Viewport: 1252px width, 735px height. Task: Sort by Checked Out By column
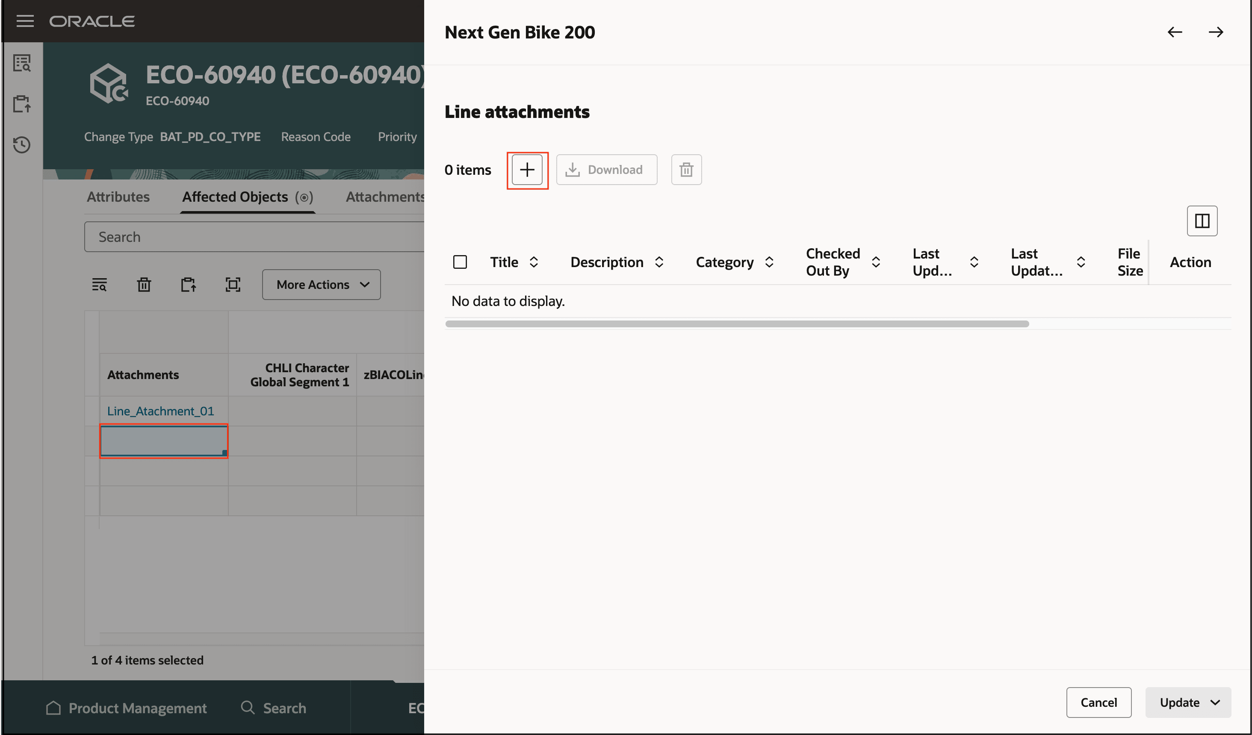pyautogui.click(x=875, y=262)
